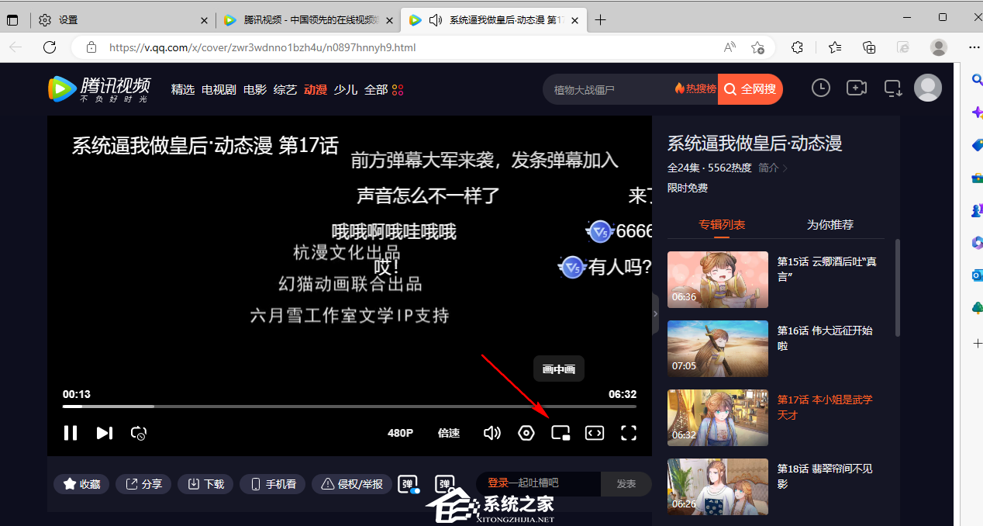Open a new browser tab
The width and height of the screenshot is (983, 526).
click(x=601, y=20)
